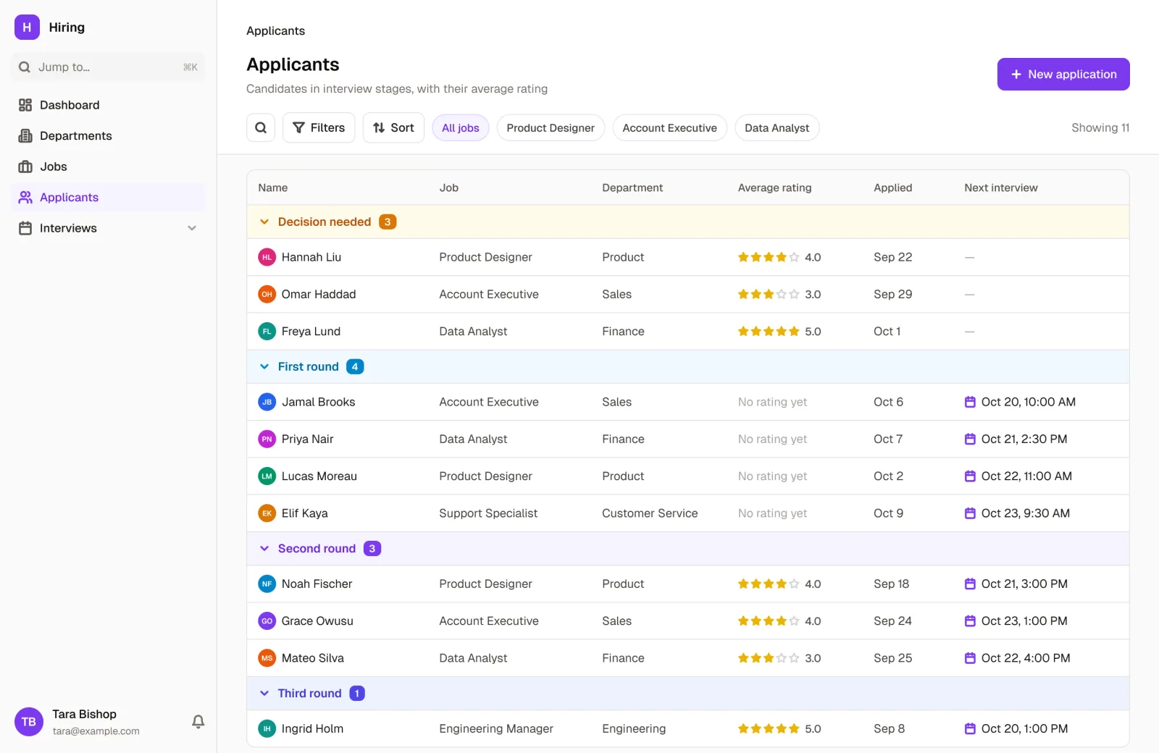
Task: Collapse the Decision needed group
Action: point(264,222)
